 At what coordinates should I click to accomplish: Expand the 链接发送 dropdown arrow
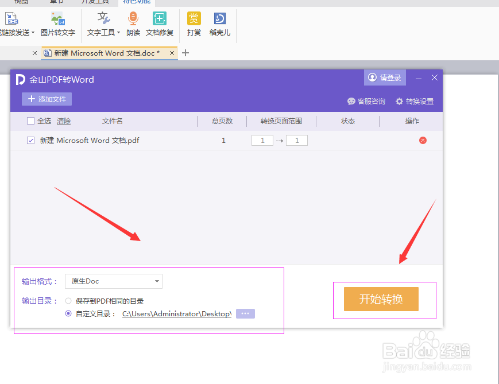point(33,33)
